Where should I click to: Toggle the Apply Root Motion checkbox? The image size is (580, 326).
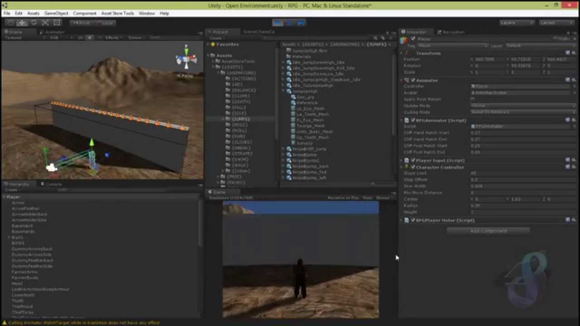coord(473,99)
